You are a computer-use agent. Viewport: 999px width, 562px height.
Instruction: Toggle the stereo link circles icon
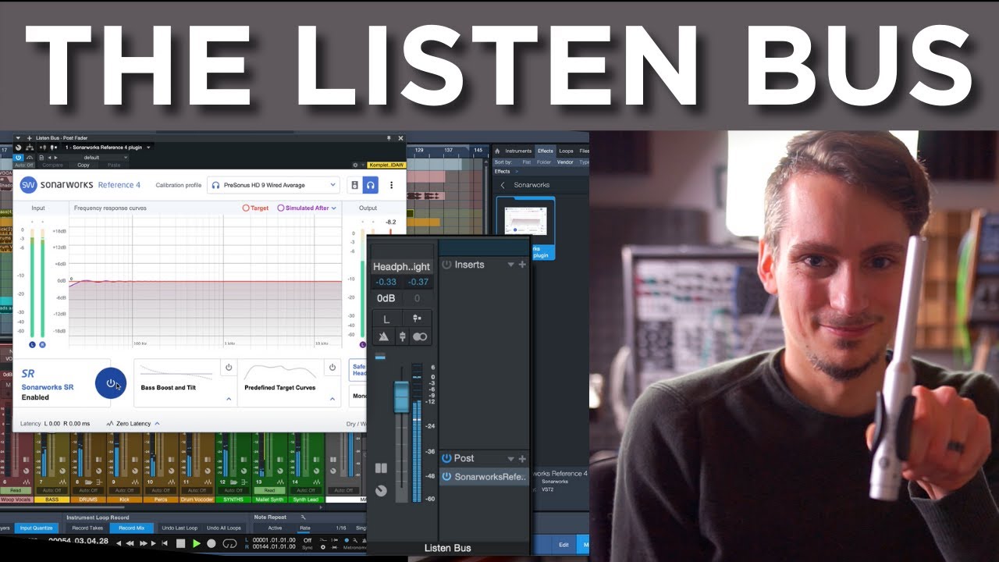420,336
